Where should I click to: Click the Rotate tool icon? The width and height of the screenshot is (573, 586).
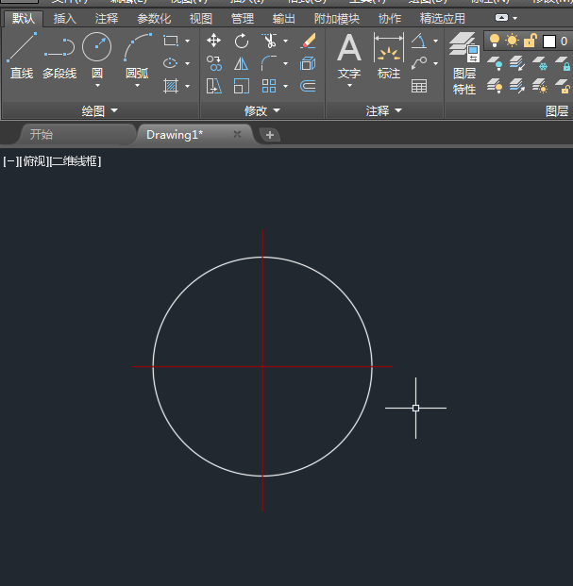pyautogui.click(x=242, y=41)
